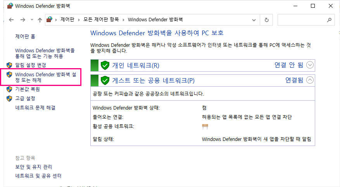This screenshot has height=187, width=340.
Task: Go forward with the right arrow button
Action: pyautogui.click(x=22, y=20)
